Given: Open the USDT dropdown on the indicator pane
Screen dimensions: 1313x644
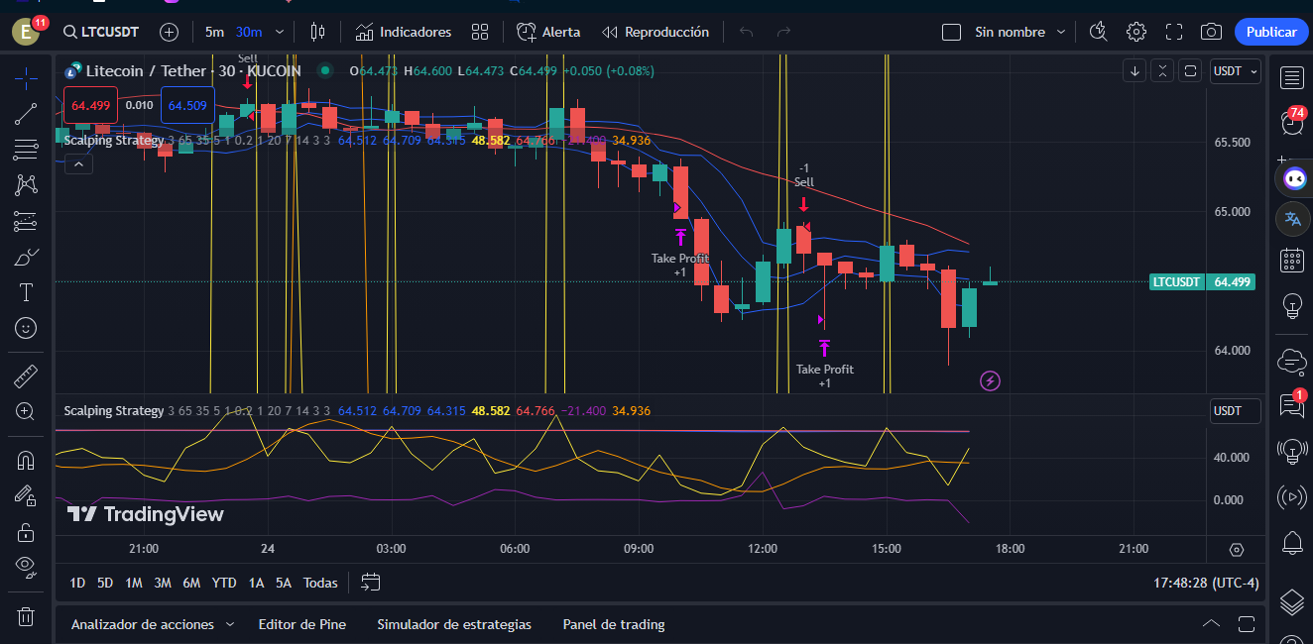Looking at the screenshot, I should coord(1235,411).
